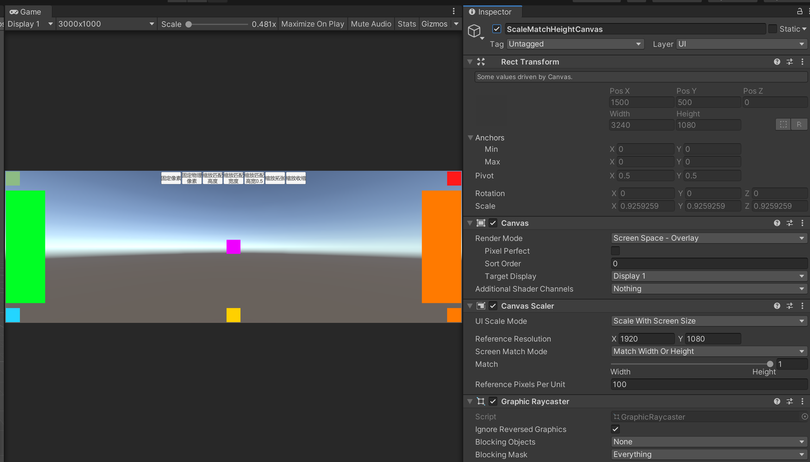This screenshot has width=810, height=462.
Task: Click the raw edit mode R button
Action: coord(799,124)
